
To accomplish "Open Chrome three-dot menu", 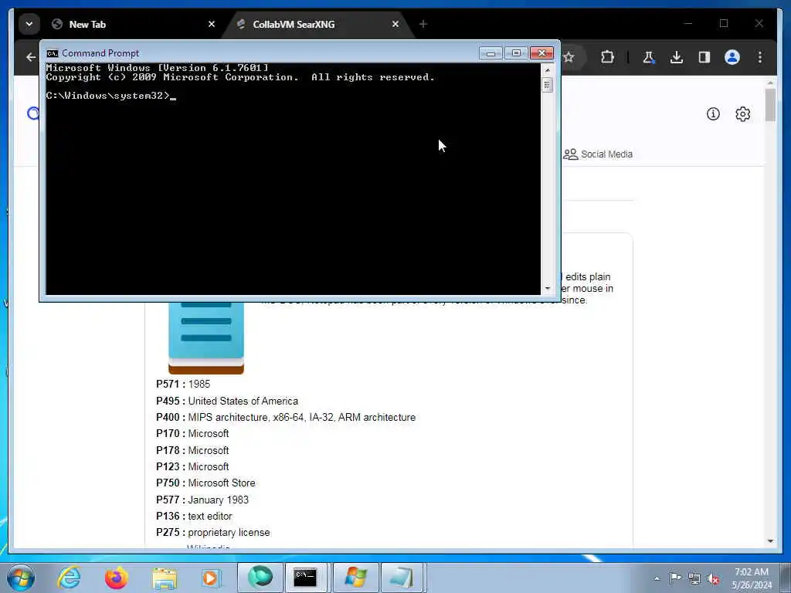I will pyautogui.click(x=760, y=57).
